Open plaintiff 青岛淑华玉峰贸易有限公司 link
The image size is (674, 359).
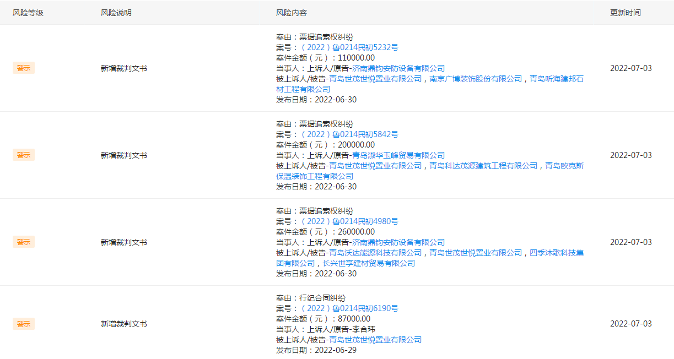(x=398, y=155)
